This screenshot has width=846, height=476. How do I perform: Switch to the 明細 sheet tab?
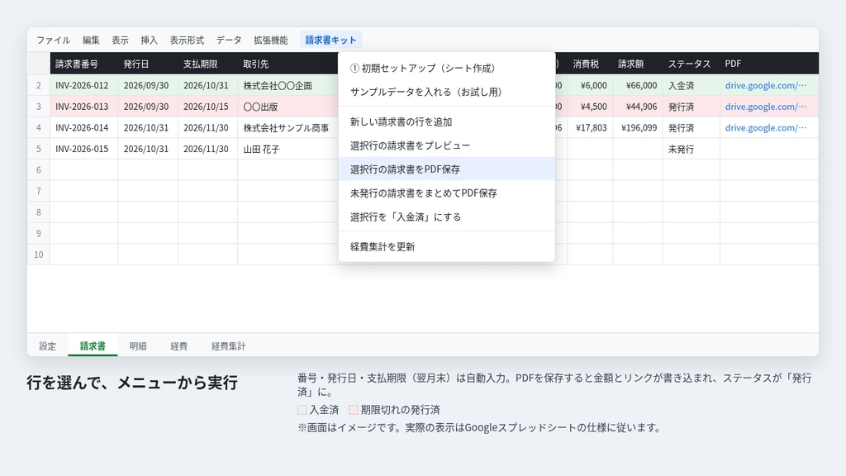click(138, 346)
